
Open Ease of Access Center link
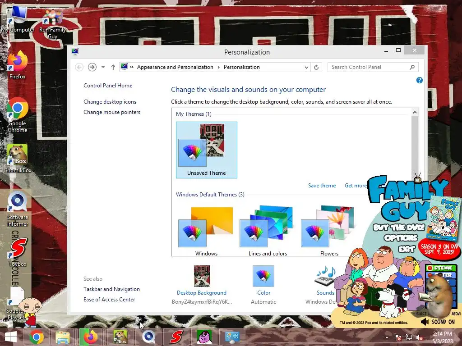pyautogui.click(x=109, y=300)
